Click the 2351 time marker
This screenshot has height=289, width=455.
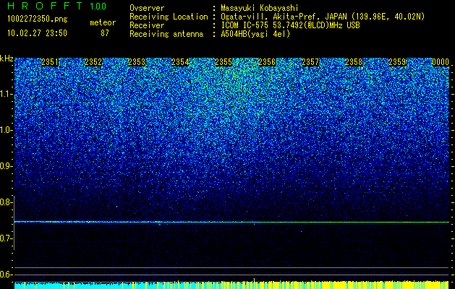click(x=50, y=62)
